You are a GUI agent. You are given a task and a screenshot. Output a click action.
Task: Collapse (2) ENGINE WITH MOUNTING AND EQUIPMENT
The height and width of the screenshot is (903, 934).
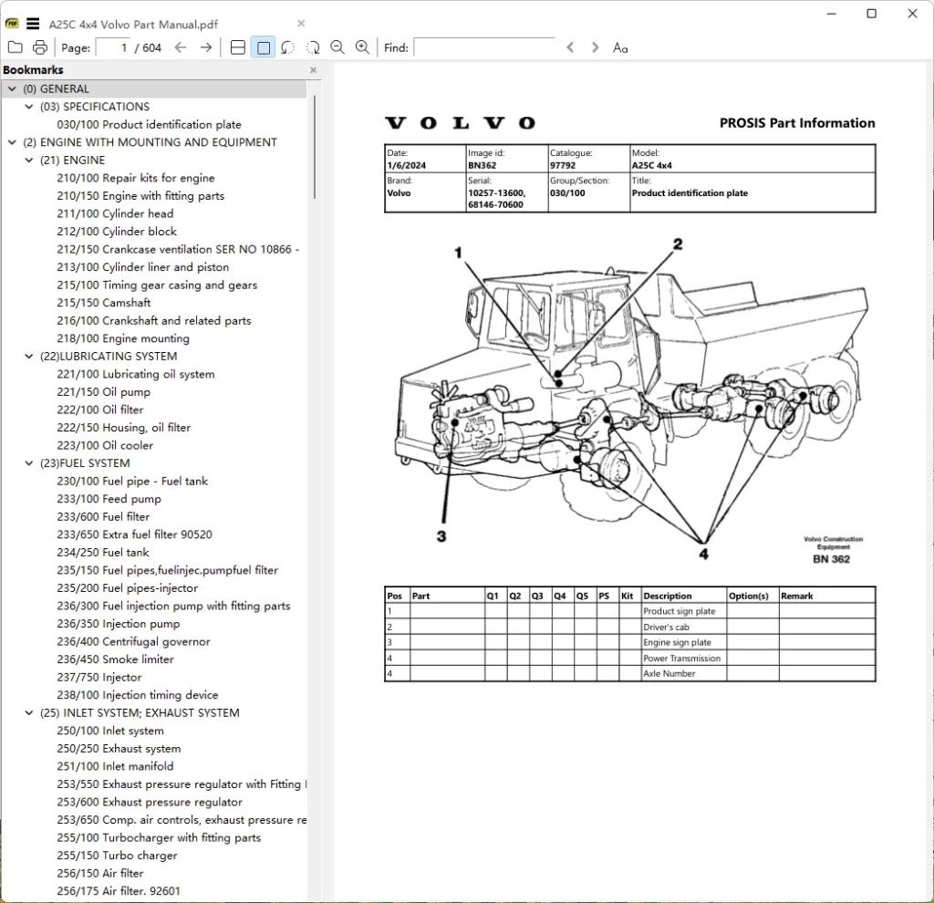(12, 142)
